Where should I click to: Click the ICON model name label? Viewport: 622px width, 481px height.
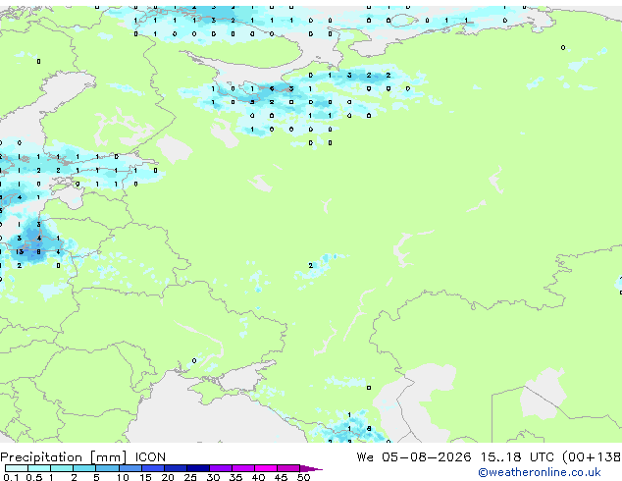[150, 457]
